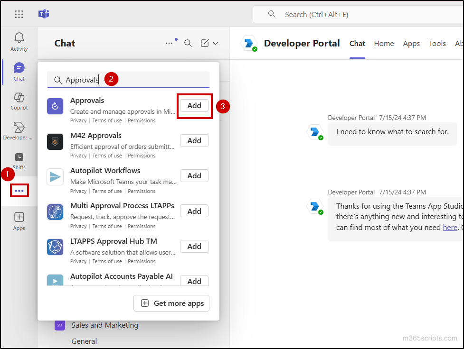Click the here hyperlink in the chat message
Image resolution: width=464 pixels, height=349 pixels.
click(x=450, y=227)
